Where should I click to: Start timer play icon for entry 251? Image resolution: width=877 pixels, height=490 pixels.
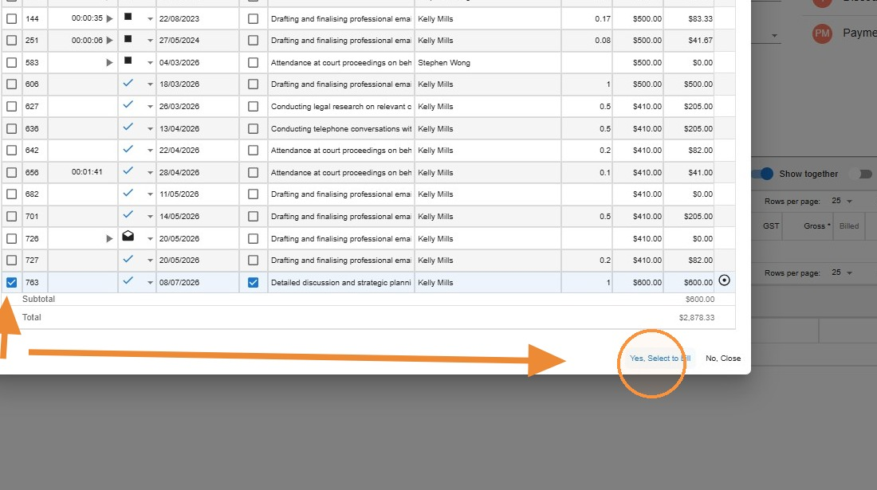tap(110, 40)
